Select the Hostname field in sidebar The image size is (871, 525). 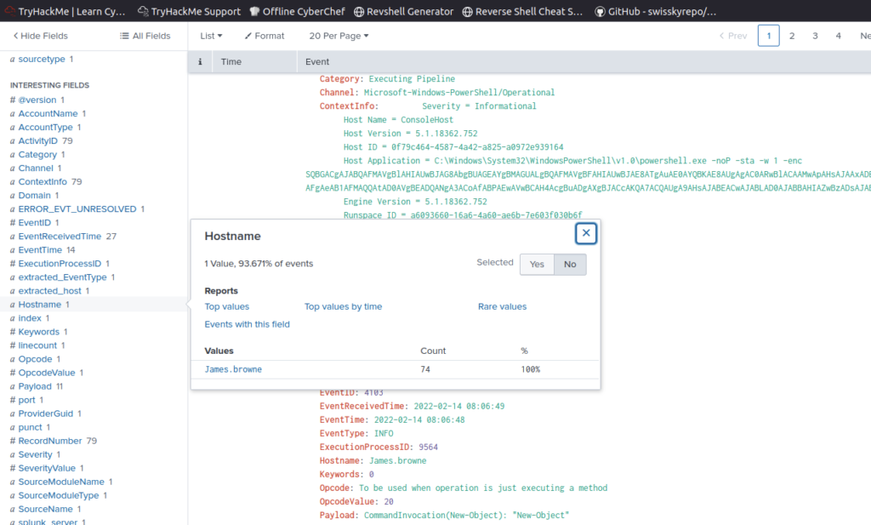point(39,305)
